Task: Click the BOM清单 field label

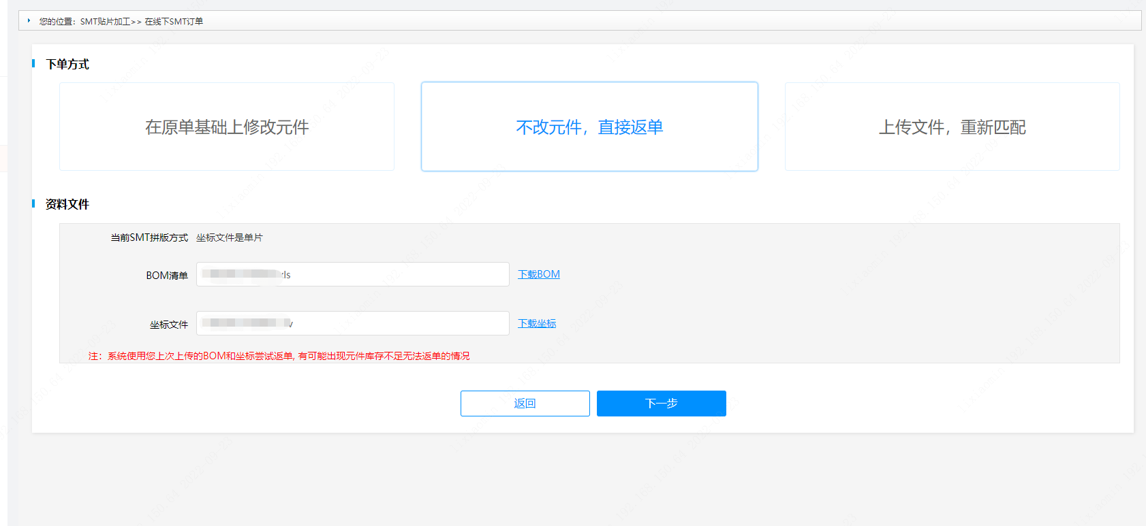Action: click(x=166, y=276)
